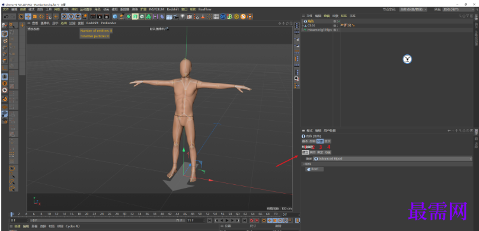479x231 pixels.
Task: Switch to 显示 attribute tab
Action: (x=328, y=141)
